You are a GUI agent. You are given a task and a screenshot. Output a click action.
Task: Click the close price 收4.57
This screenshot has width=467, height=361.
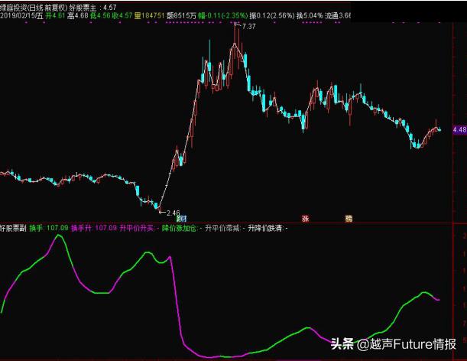coord(122,16)
